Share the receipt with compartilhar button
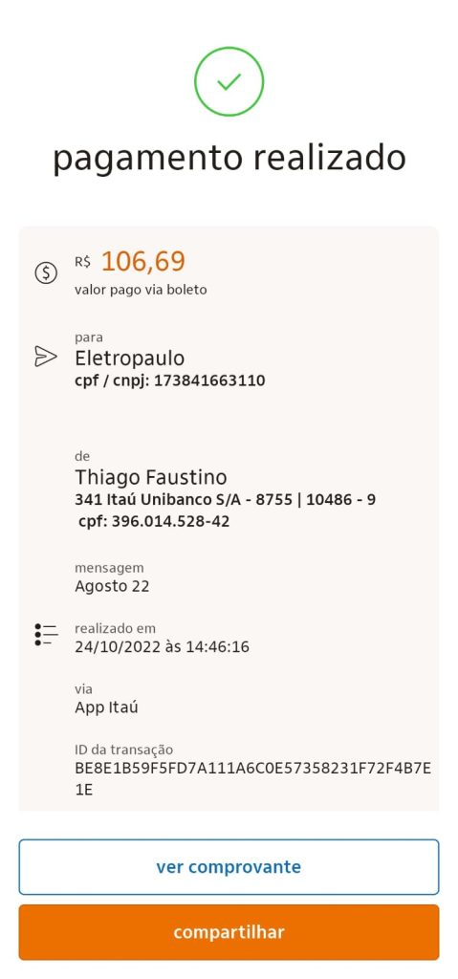 click(x=229, y=932)
